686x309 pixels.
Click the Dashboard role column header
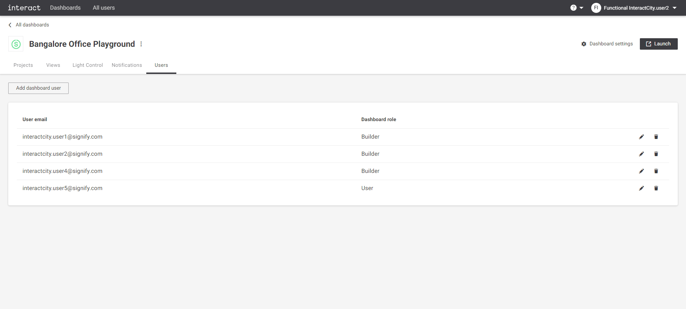[x=378, y=120]
